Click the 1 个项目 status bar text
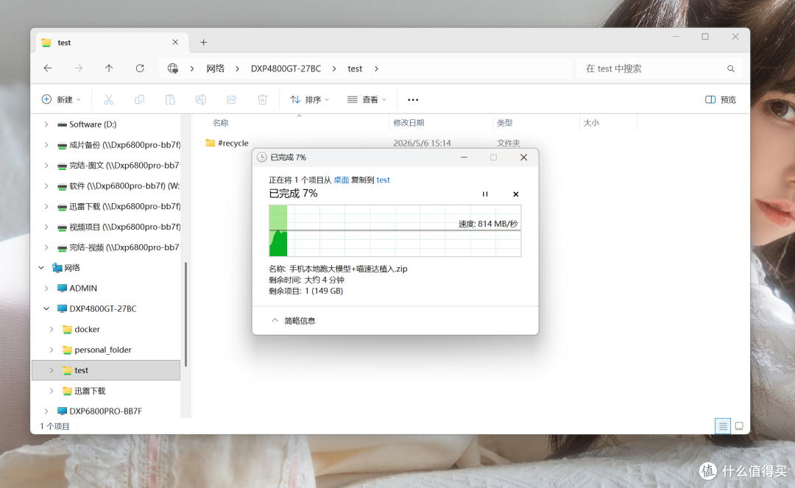Screen dimensions: 795x488 [x=54, y=426]
